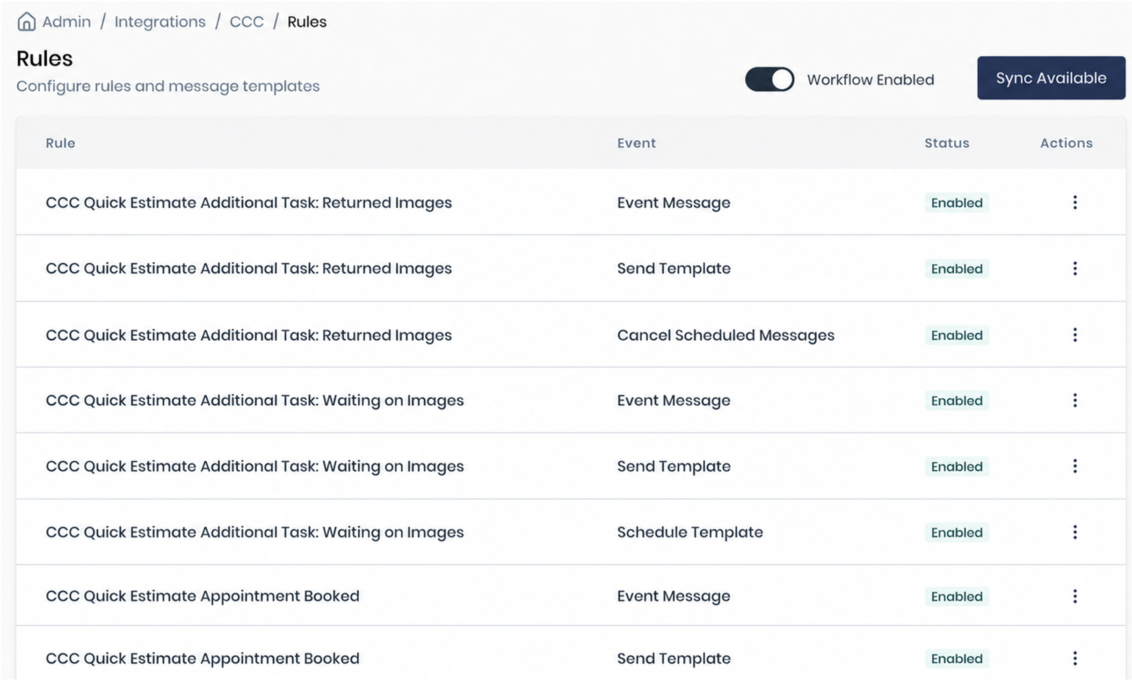The height and width of the screenshot is (681, 1132).
Task: Click the Event column header
Action: click(636, 143)
